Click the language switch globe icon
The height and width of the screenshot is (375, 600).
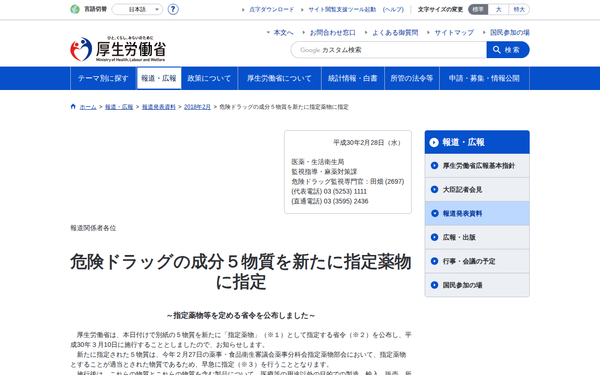pyautogui.click(x=75, y=9)
